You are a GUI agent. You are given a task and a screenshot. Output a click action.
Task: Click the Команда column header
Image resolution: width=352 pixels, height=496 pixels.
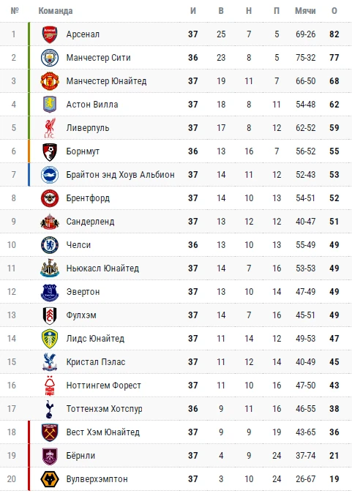coord(56,11)
